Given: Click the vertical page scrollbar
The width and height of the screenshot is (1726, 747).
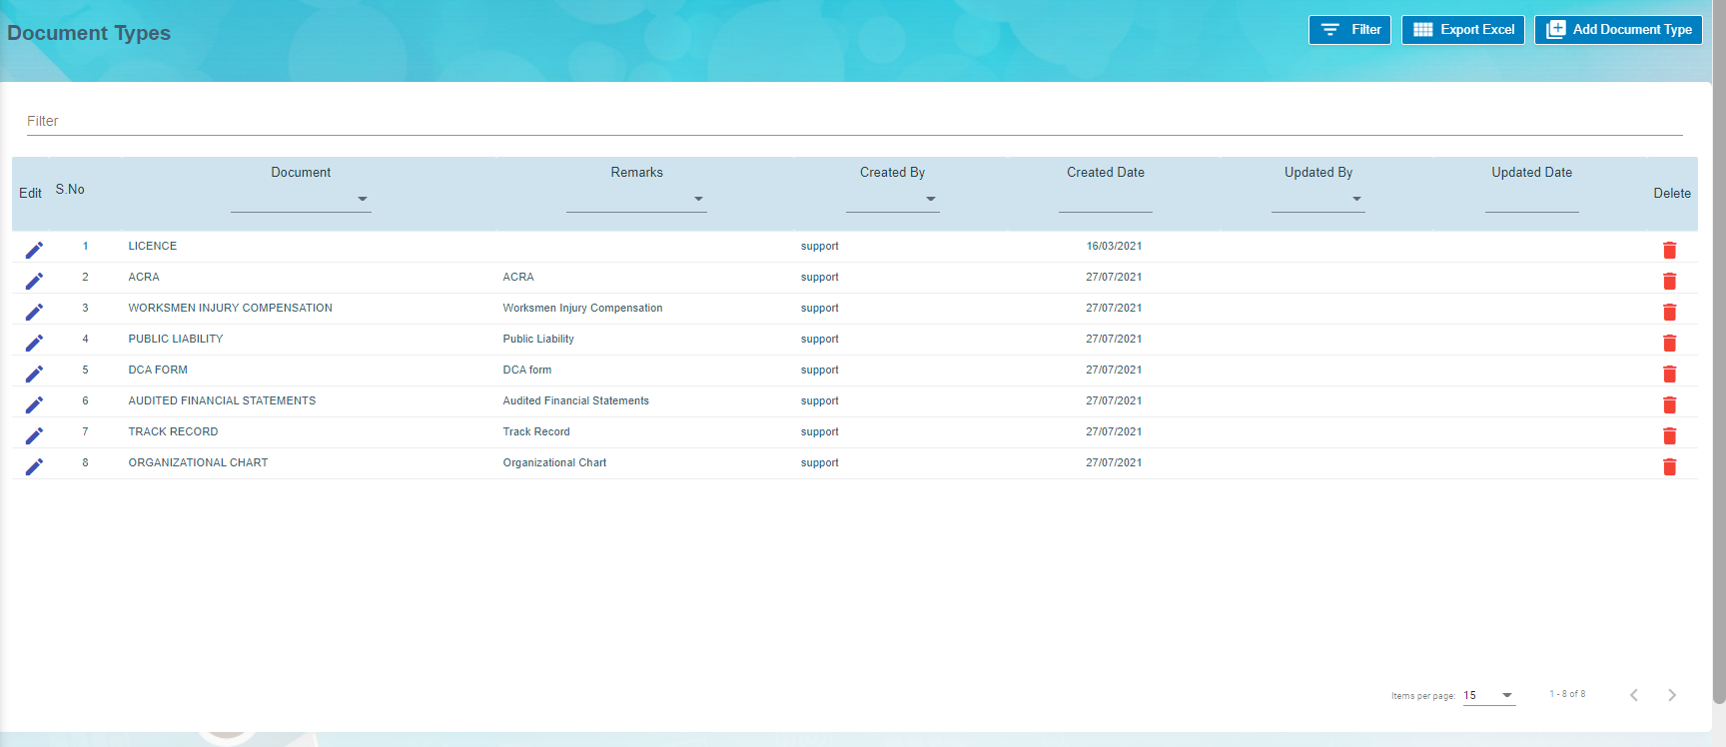Looking at the screenshot, I should pos(1718,350).
